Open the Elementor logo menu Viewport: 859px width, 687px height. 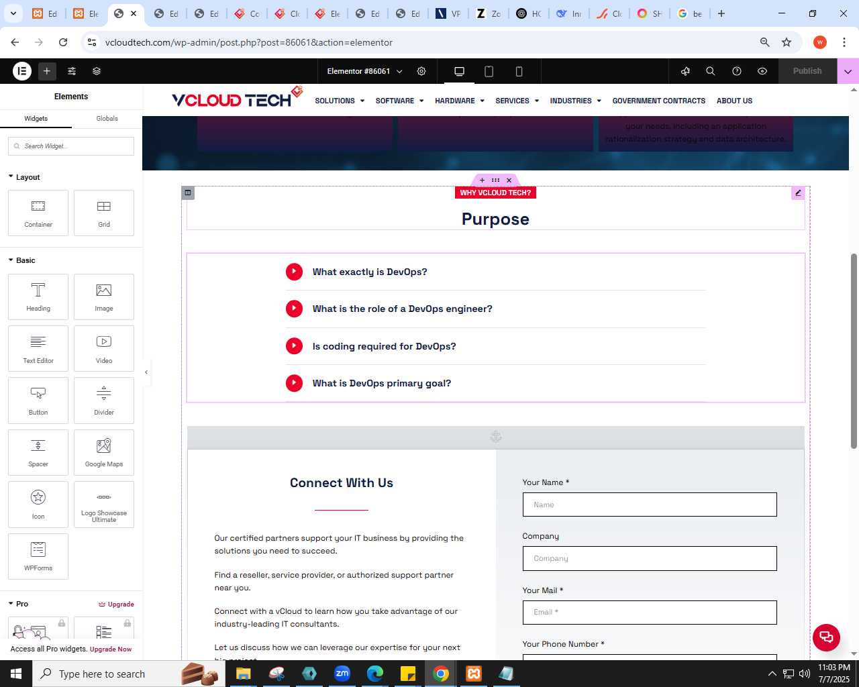[22, 70]
